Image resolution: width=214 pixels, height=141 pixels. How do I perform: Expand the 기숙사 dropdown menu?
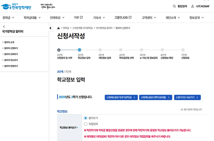tap(99, 18)
